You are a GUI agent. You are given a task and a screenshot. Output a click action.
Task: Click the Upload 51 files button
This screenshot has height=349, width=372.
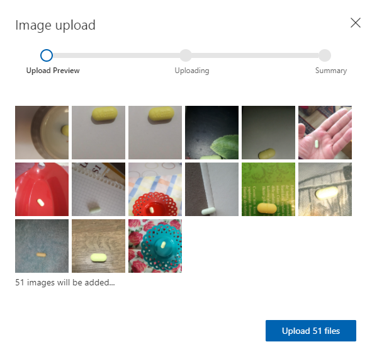[311, 331]
